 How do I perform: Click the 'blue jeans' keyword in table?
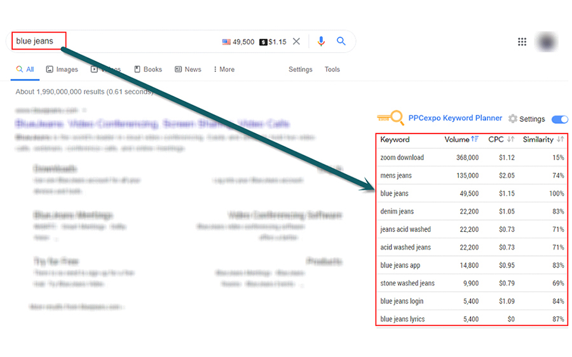click(394, 194)
